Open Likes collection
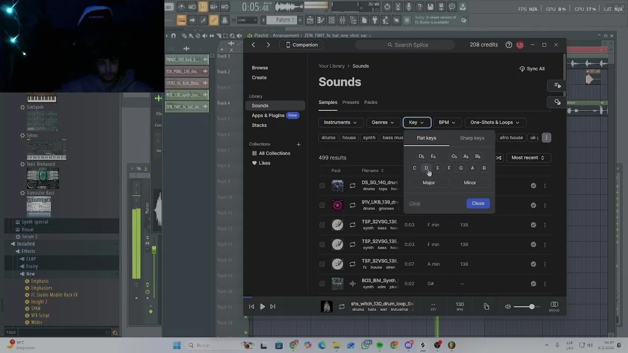Screen dimensions: 628x353 (261, 163)
